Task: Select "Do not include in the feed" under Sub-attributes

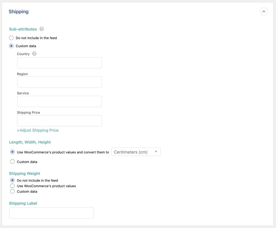Action: [11, 38]
